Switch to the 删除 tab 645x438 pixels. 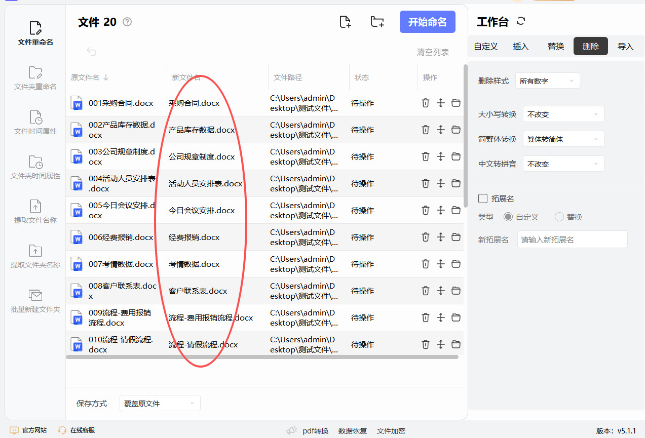(591, 46)
